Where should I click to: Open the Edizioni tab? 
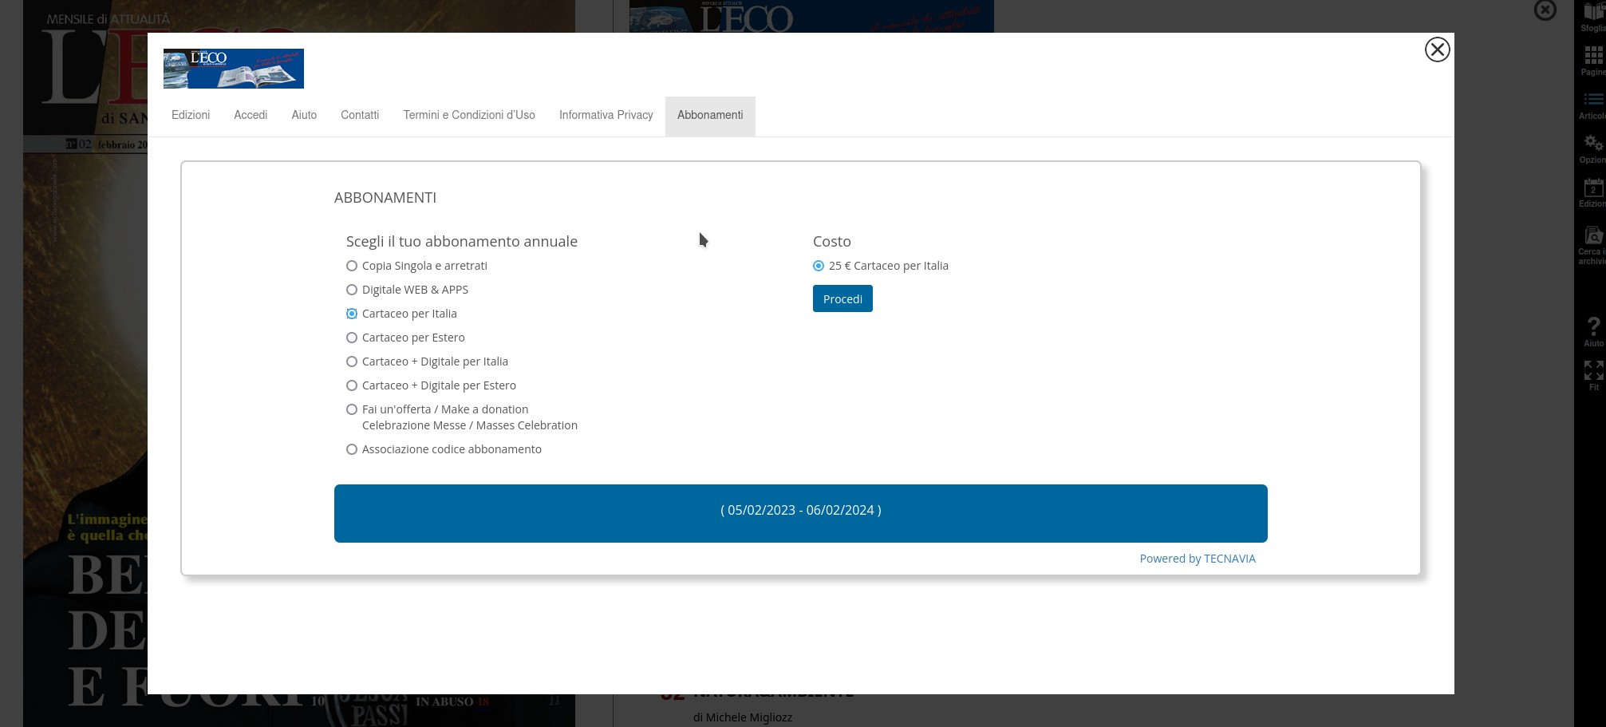[x=191, y=115]
